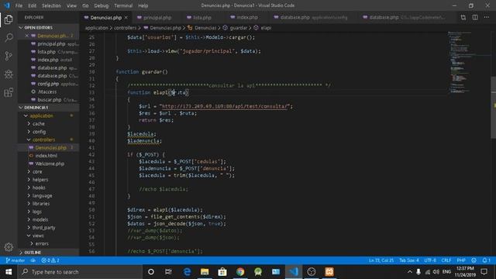Show hidden system tray icons

[410, 272]
